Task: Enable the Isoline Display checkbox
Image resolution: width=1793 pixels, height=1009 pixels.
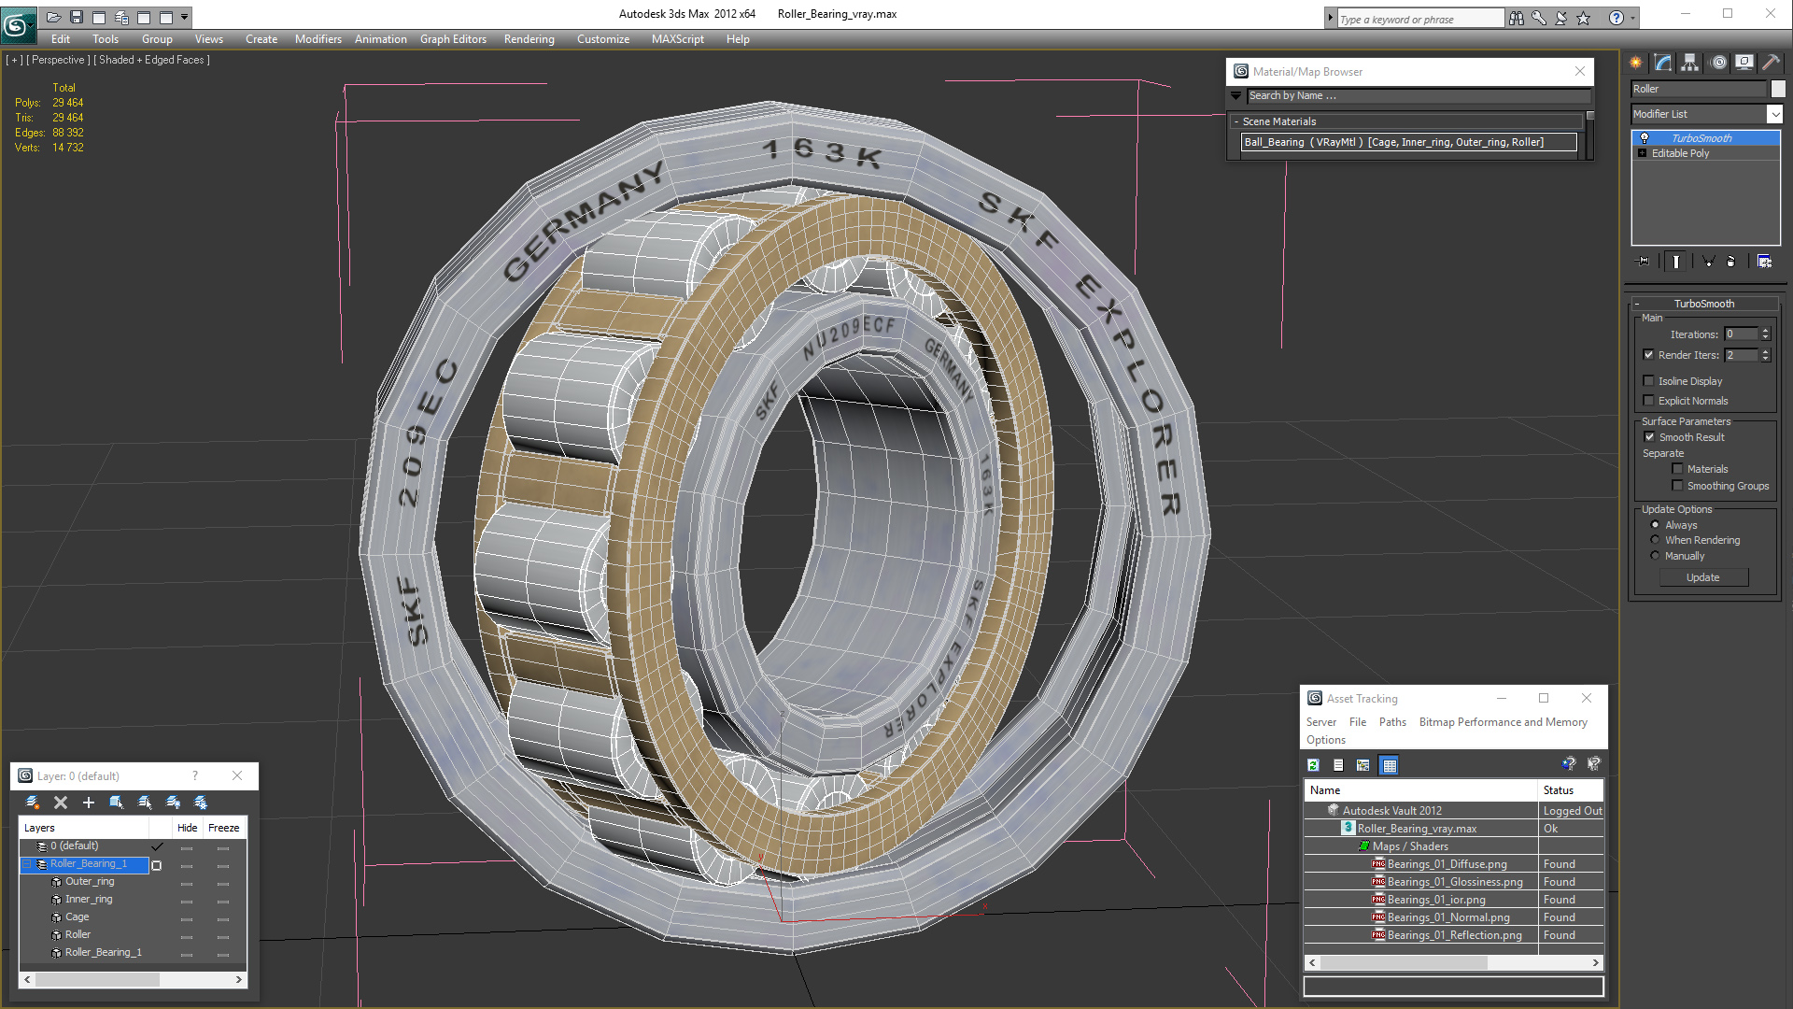Action: (1649, 381)
